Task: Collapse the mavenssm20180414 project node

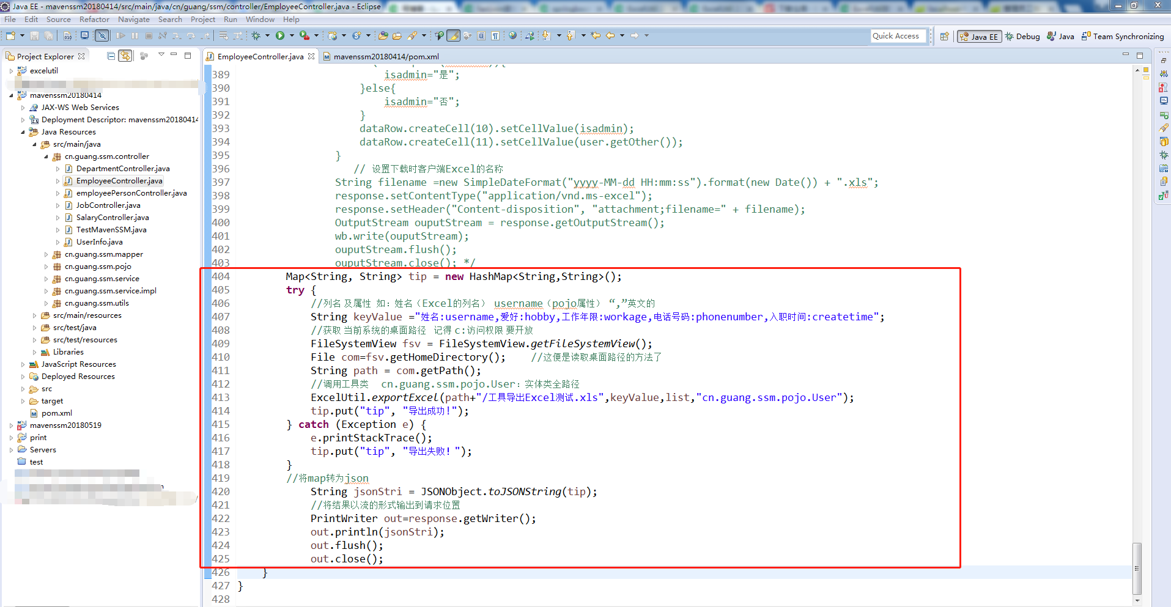Action: (x=11, y=95)
